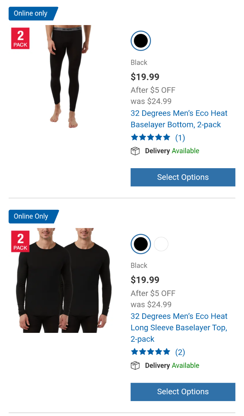Open Select Options for the Baselayer Bottom 2-pack
The image size is (244, 416).
tap(183, 177)
